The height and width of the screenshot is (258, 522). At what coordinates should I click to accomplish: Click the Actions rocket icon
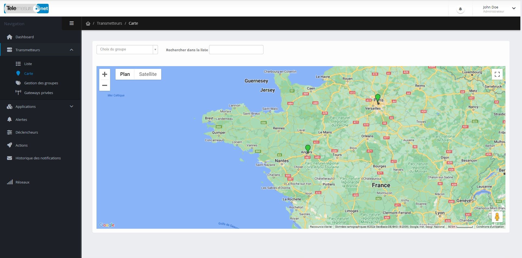[10, 145]
